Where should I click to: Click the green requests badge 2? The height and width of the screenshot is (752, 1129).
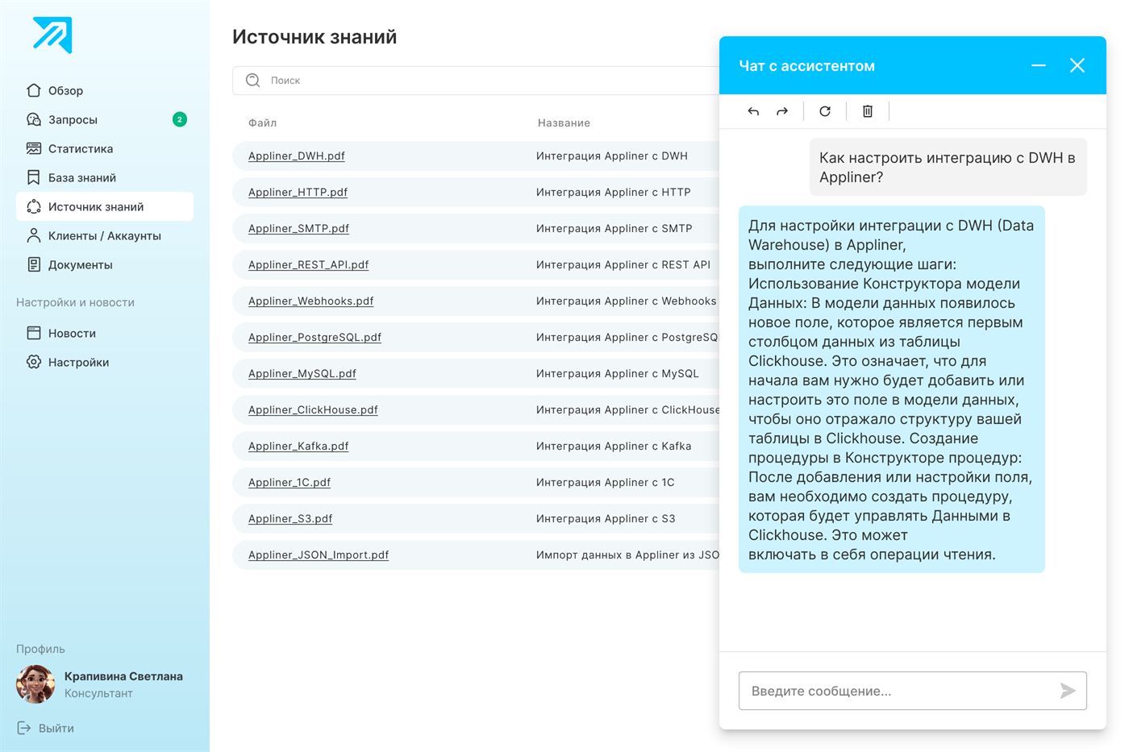[x=180, y=119]
